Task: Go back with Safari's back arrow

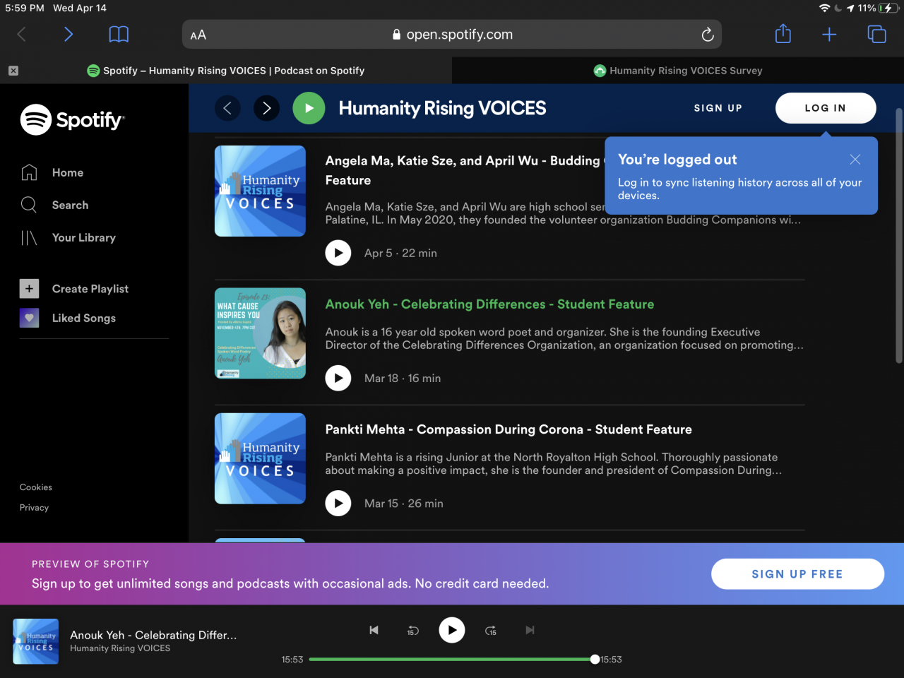Action: coord(21,35)
